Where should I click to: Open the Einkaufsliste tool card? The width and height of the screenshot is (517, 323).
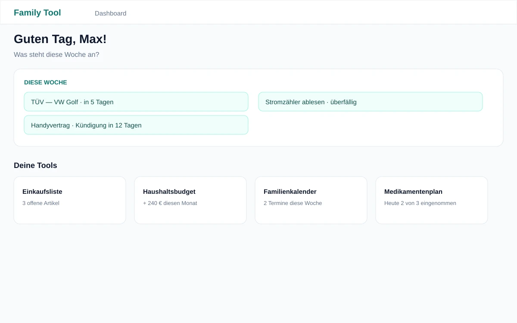coord(70,200)
